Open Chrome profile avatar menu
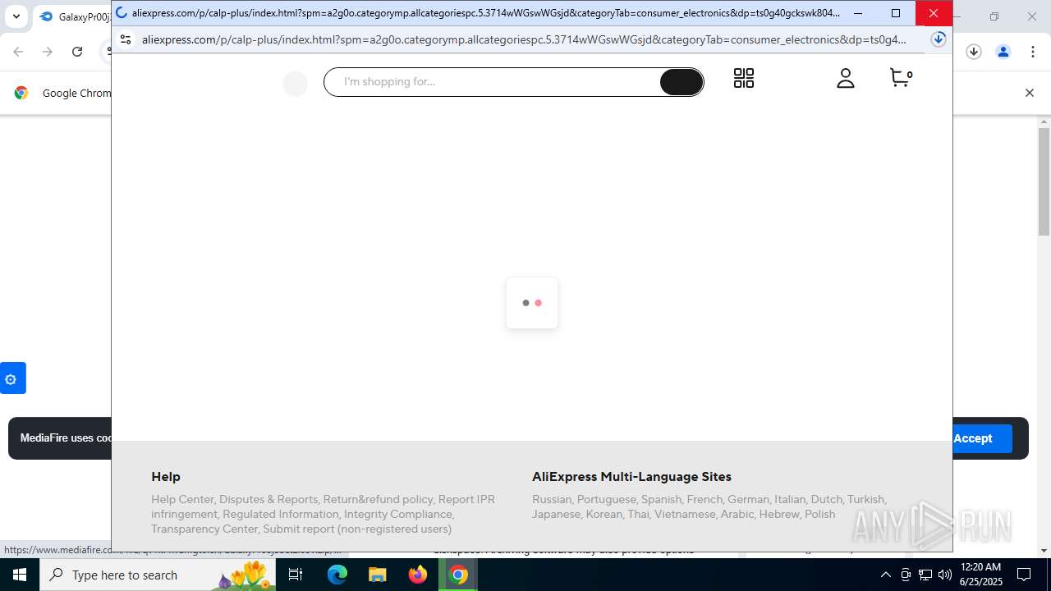The width and height of the screenshot is (1051, 591). click(1003, 52)
